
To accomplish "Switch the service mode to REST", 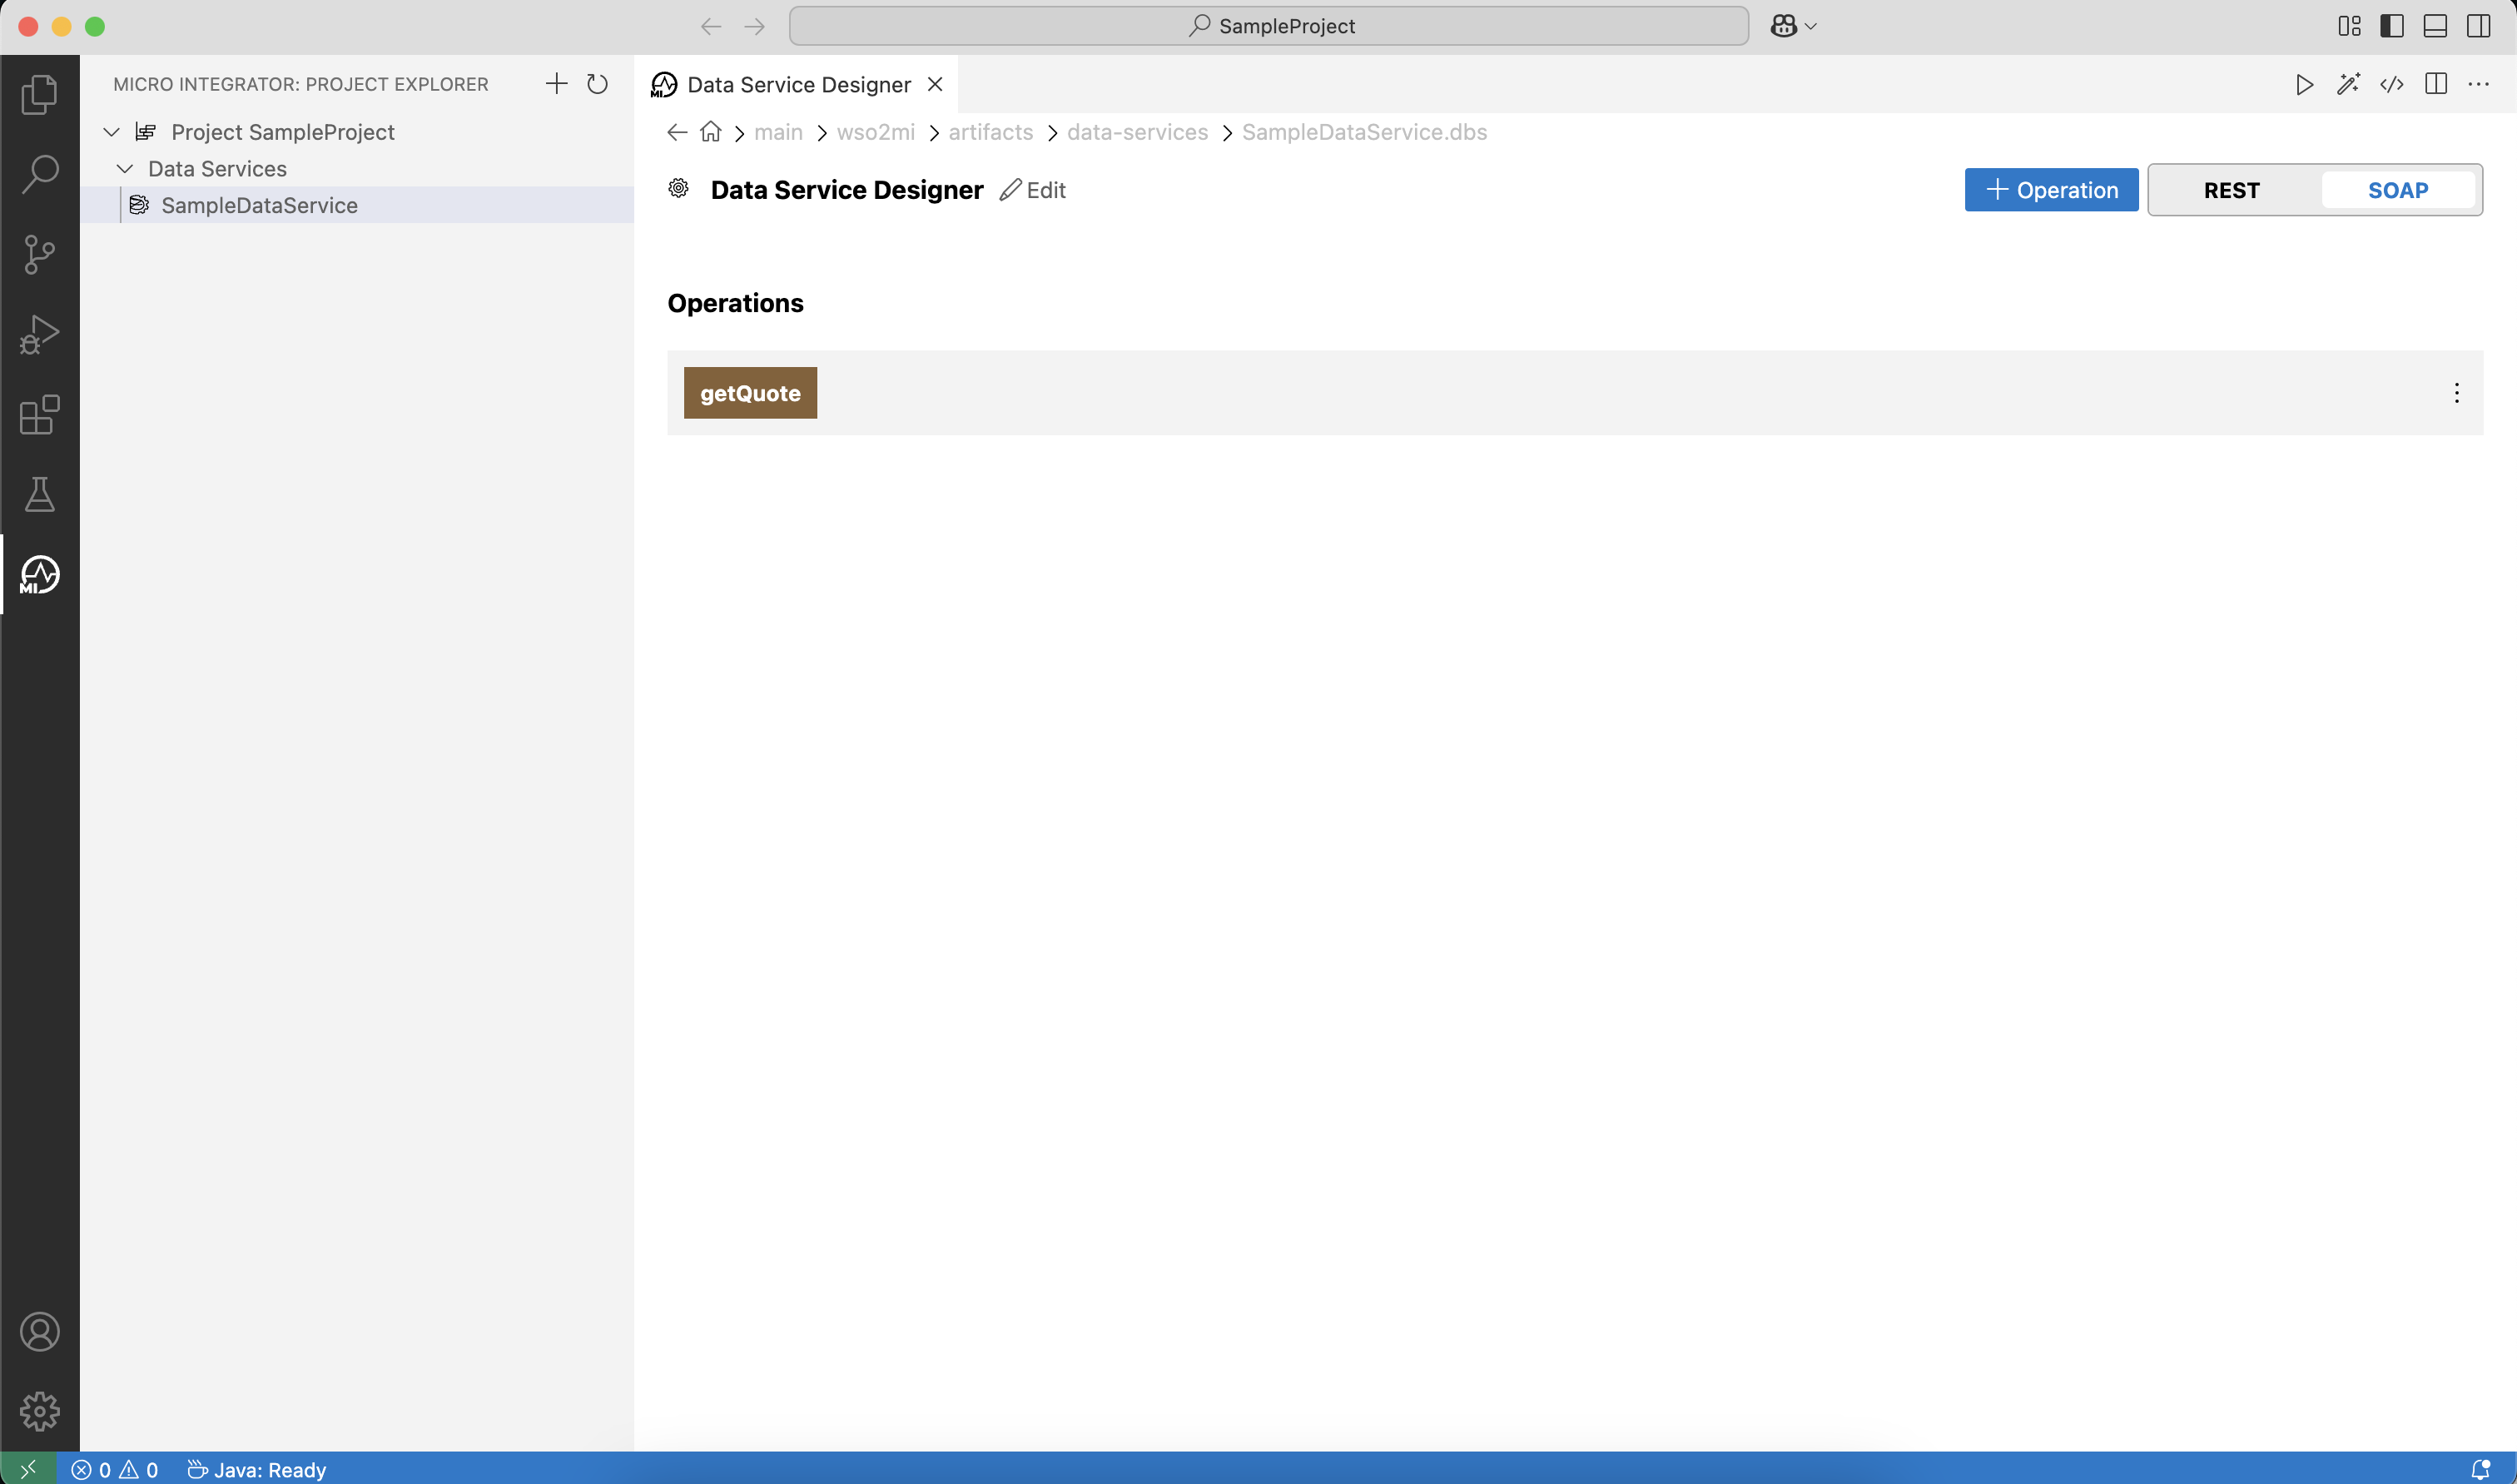I will tap(2232, 190).
